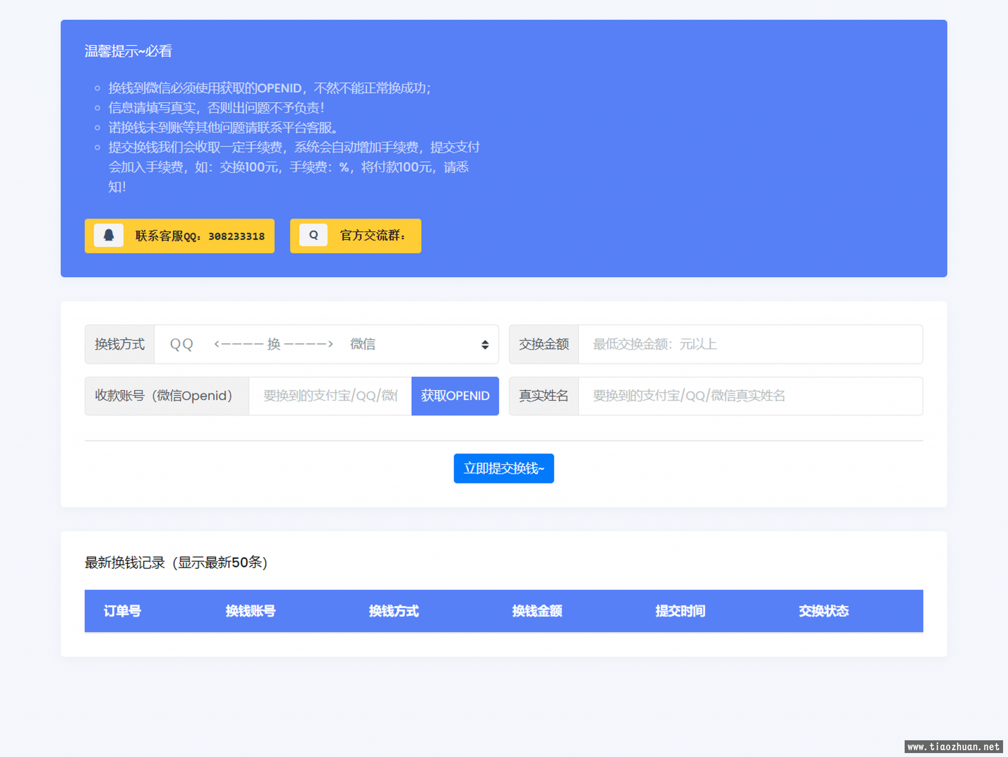Screen dimensions: 1008x757
Task: Click the 获取OPENID button
Action: [455, 396]
